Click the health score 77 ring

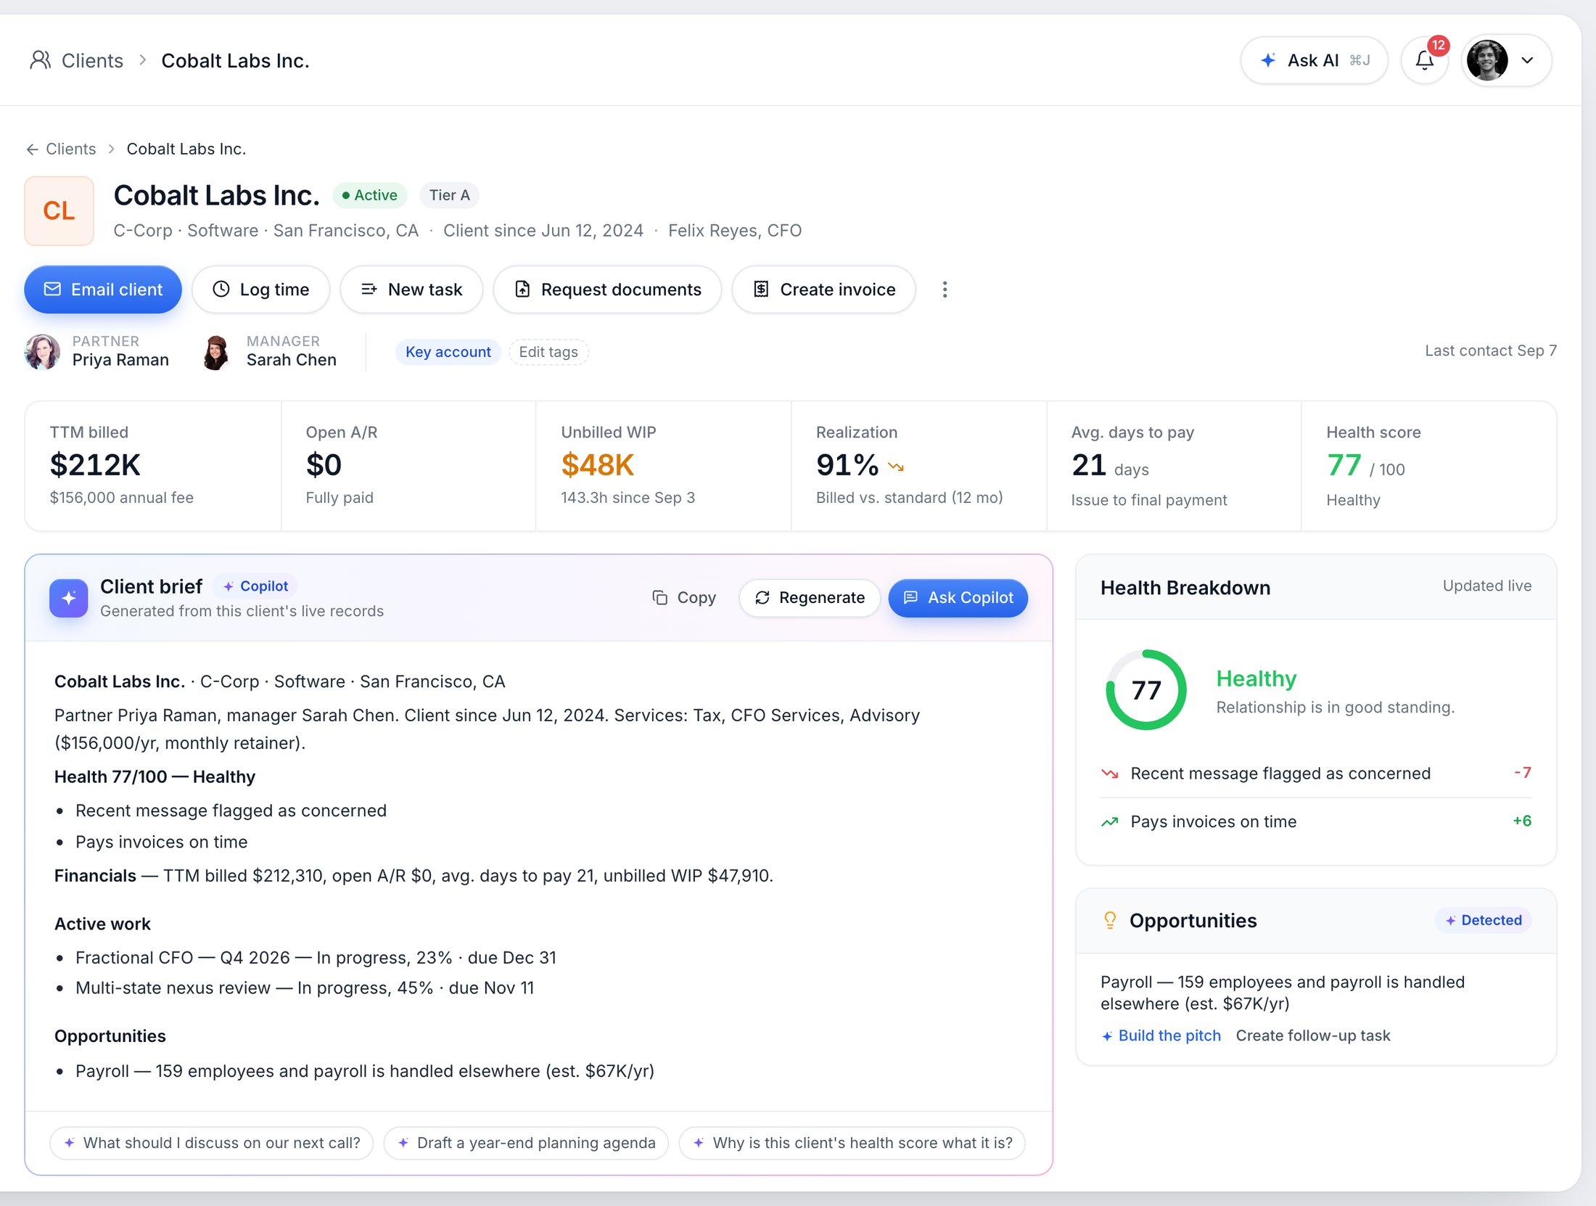click(1146, 689)
